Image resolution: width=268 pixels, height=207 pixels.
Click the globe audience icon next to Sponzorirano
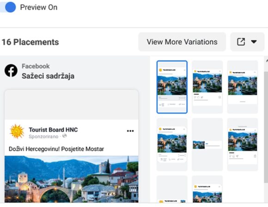pyautogui.click(x=64, y=136)
